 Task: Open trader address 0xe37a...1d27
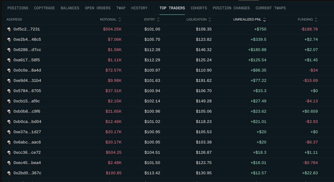27,132
